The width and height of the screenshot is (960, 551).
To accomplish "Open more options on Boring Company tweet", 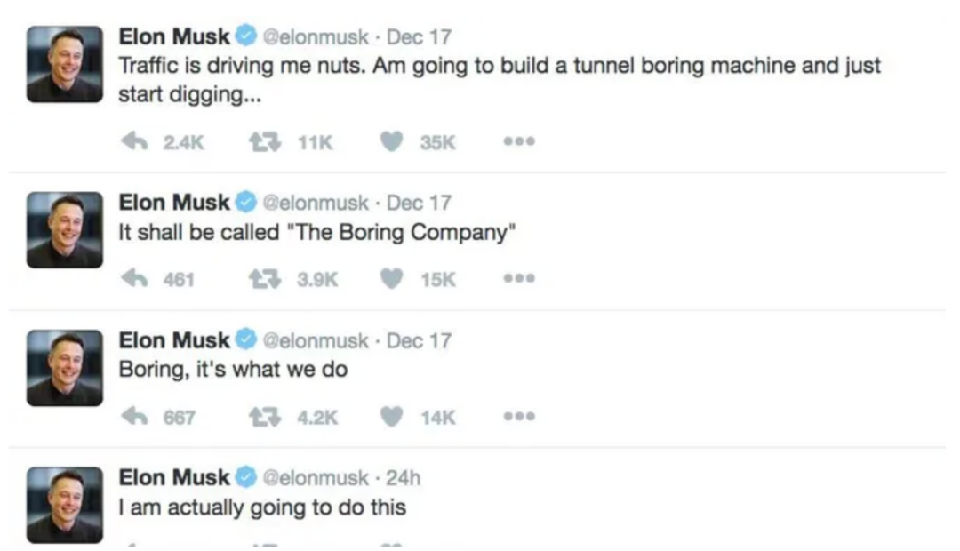I will click(x=521, y=279).
